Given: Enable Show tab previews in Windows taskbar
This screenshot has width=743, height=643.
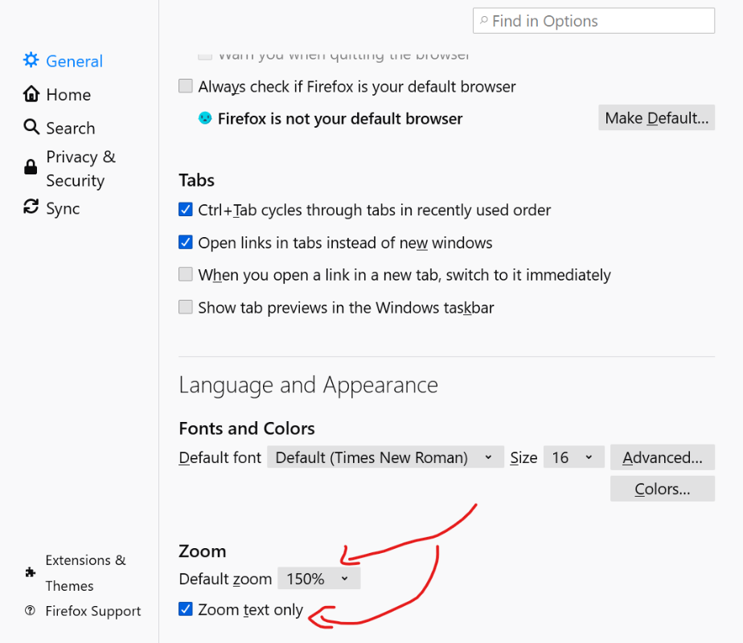Looking at the screenshot, I should 186,307.
